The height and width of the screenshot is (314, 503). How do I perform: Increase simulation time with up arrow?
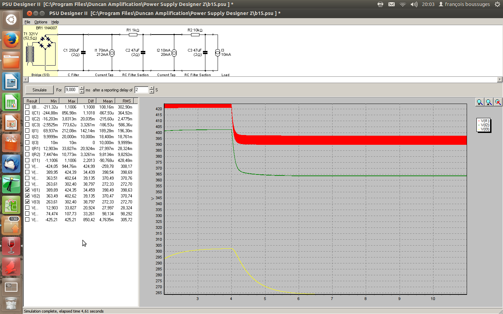82,88
